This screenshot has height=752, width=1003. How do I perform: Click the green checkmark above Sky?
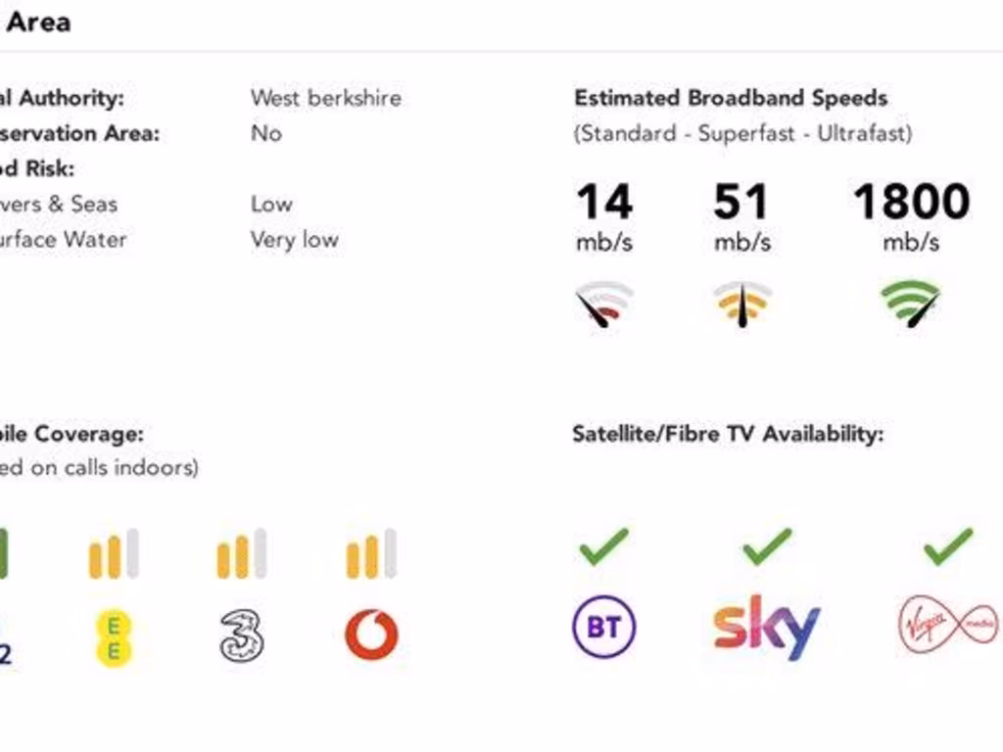[767, 546]
